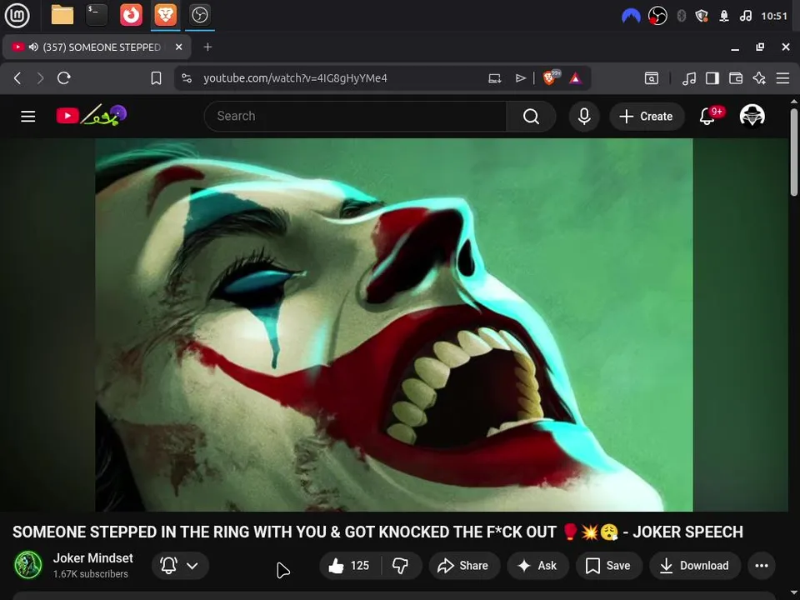Click the 10:51 clock
800x600 pixels.
pos(774,17)
